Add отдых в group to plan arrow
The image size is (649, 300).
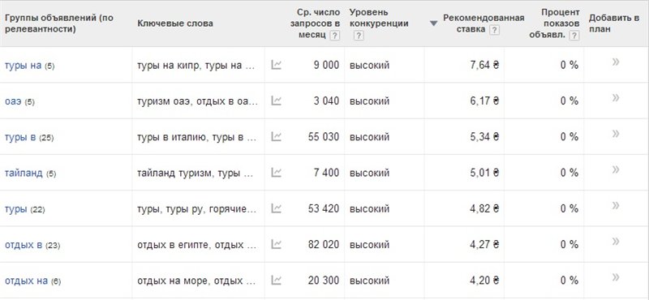coord(616,242)
